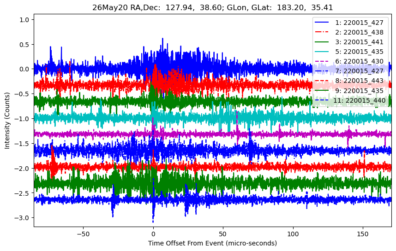The width and height of the screenshot is (396, 251).
Task: Click legend entry 1: 220015_427
Action: [x=359, y=23]
